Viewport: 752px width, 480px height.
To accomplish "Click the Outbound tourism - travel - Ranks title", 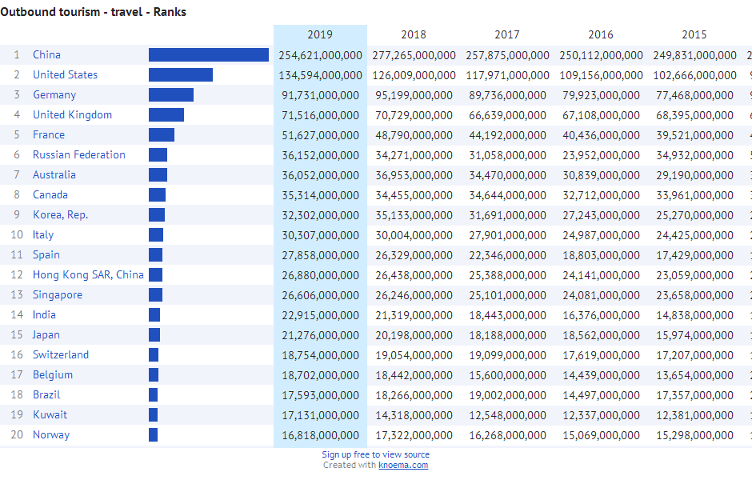I will [93, 12].
